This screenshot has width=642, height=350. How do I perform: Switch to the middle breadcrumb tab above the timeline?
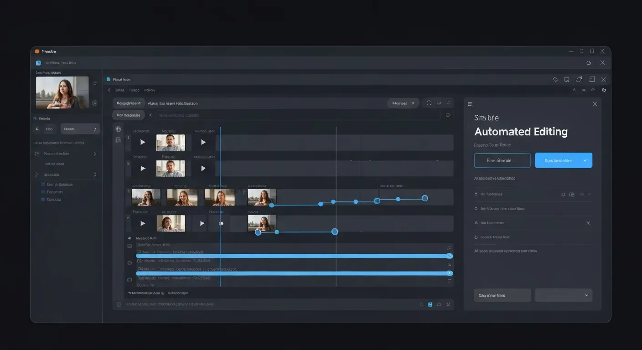pos(134,90)
